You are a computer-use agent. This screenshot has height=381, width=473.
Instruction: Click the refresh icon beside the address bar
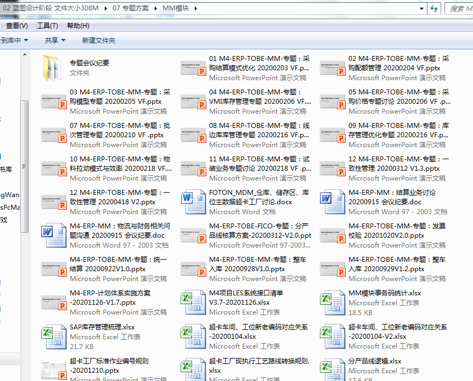click(434, 9)
